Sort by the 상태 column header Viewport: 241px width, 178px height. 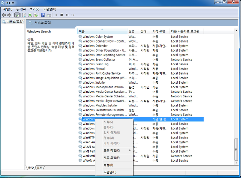click(x=145, y=31)
